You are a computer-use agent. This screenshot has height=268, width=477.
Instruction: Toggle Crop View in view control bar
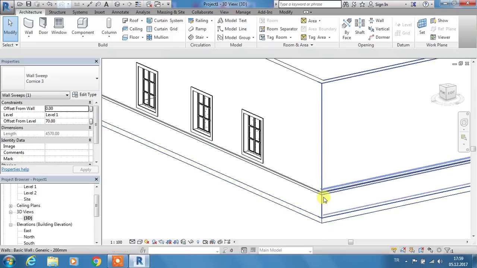[x=168, y=242]
